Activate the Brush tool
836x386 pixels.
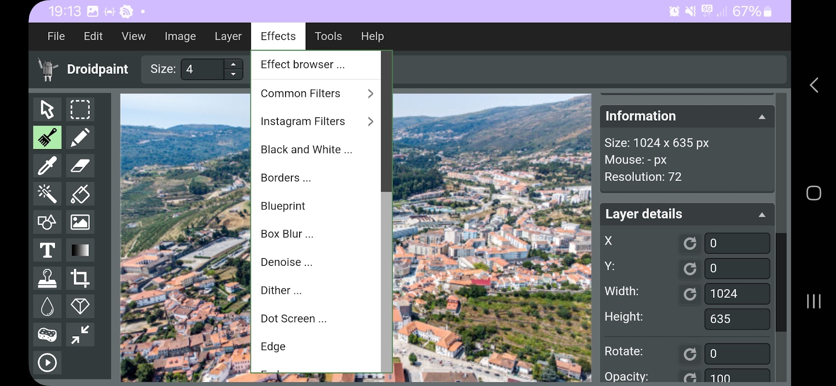(x=47, y=138)
